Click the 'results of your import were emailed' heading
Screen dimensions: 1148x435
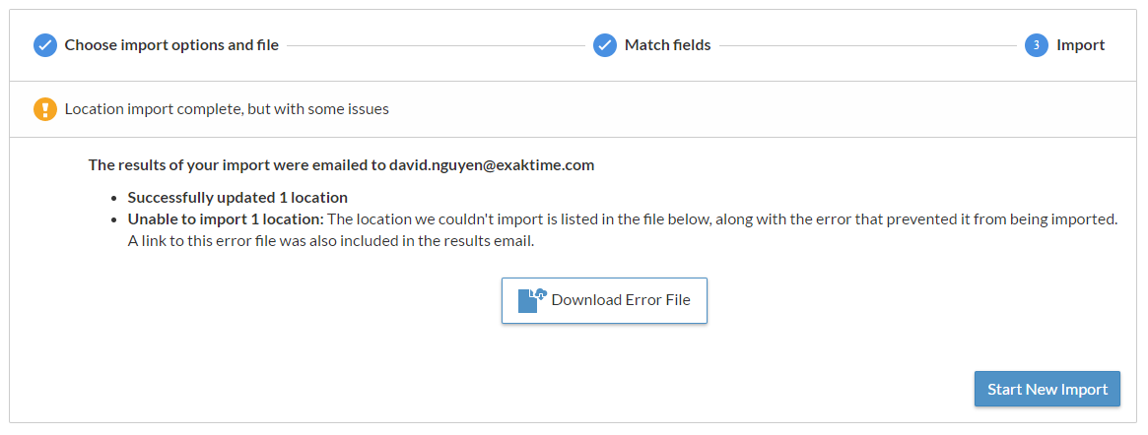(236, 165)
